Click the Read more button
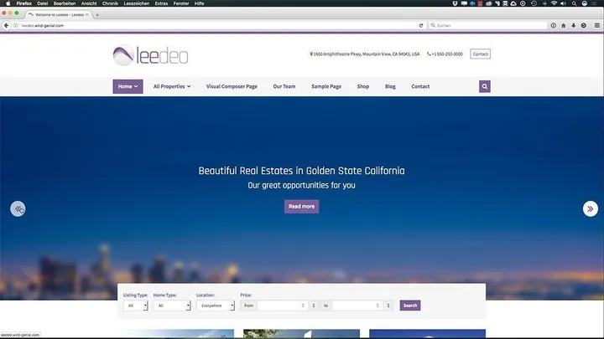This screenshot has width=604, height=339. [302, 207]
